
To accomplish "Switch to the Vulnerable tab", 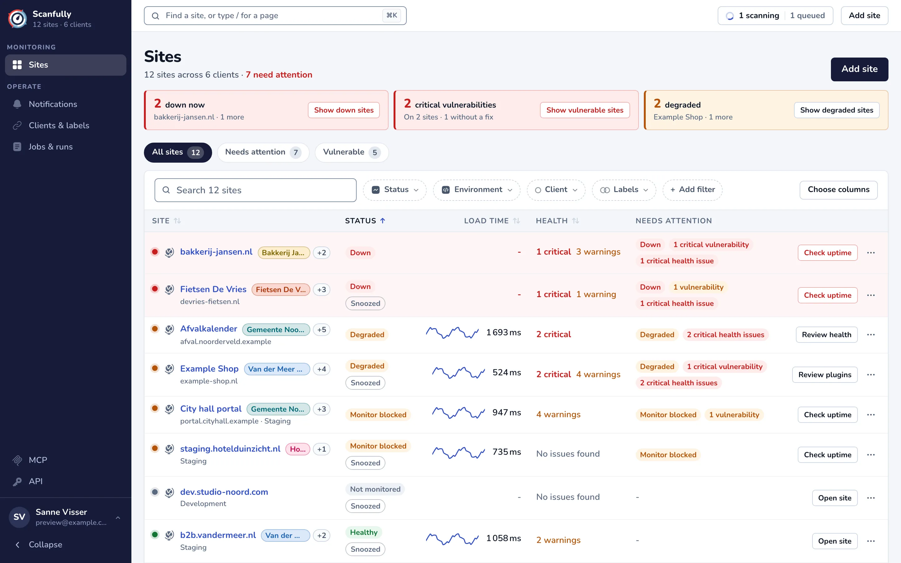I will [352, 152].
